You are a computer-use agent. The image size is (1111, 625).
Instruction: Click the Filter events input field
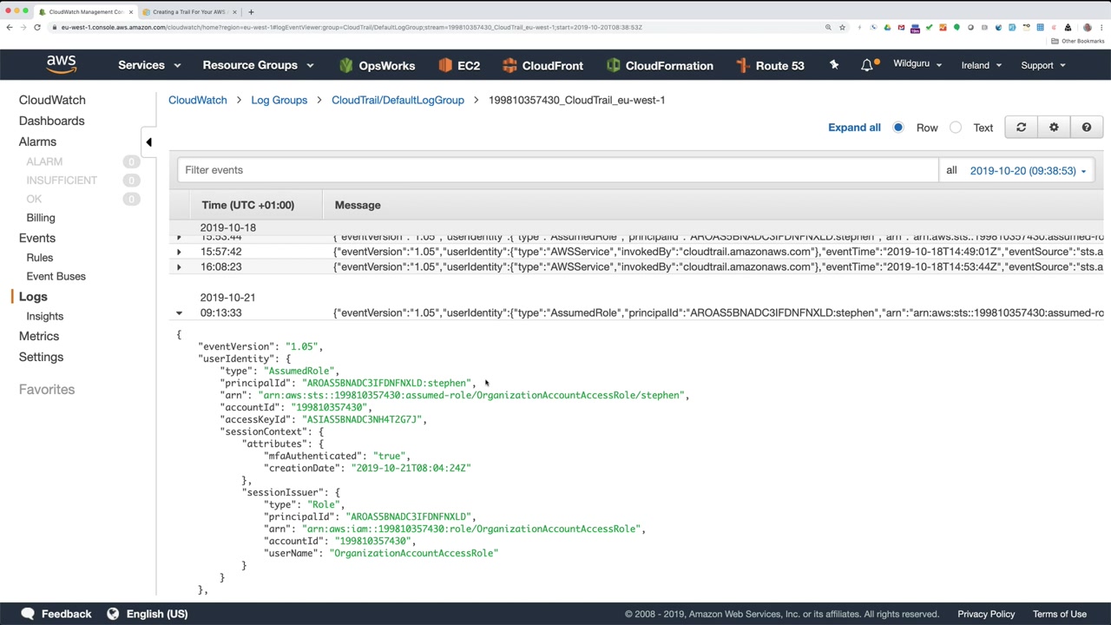point(557,170)
